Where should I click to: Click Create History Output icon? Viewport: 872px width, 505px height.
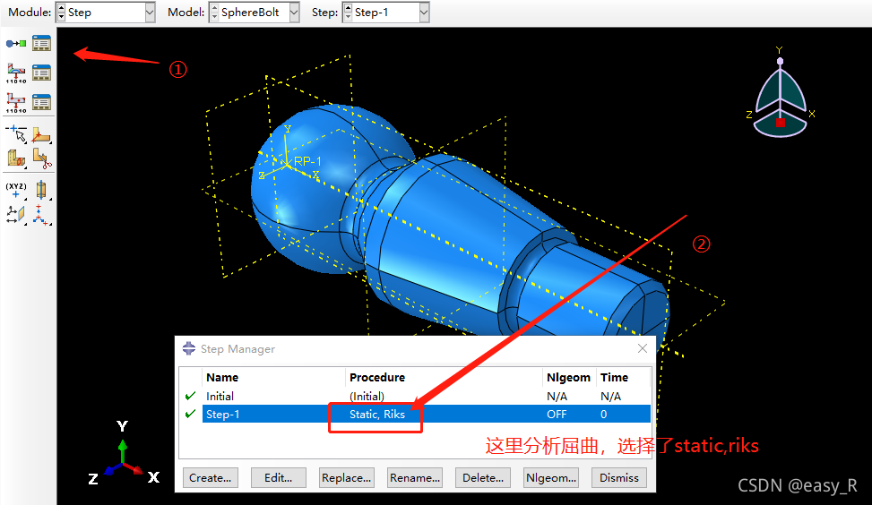click(x=16, y=103)
